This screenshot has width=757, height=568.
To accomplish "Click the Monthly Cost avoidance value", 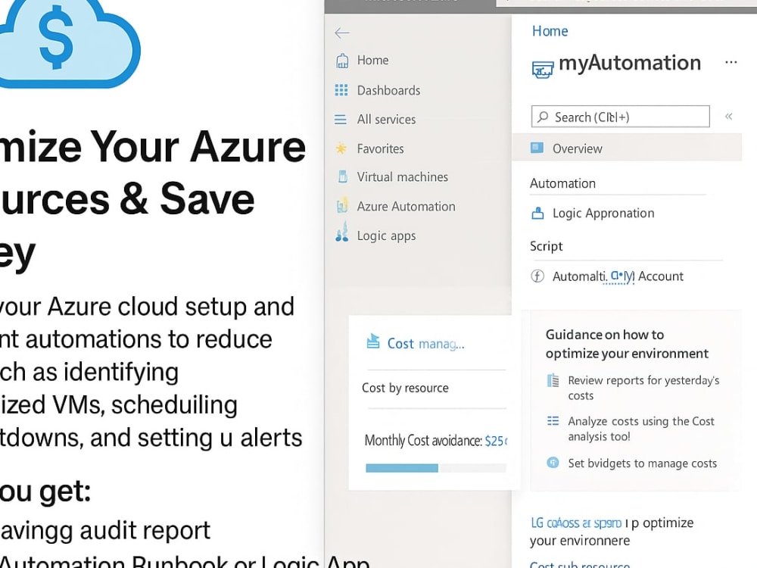I will (497, 441).
